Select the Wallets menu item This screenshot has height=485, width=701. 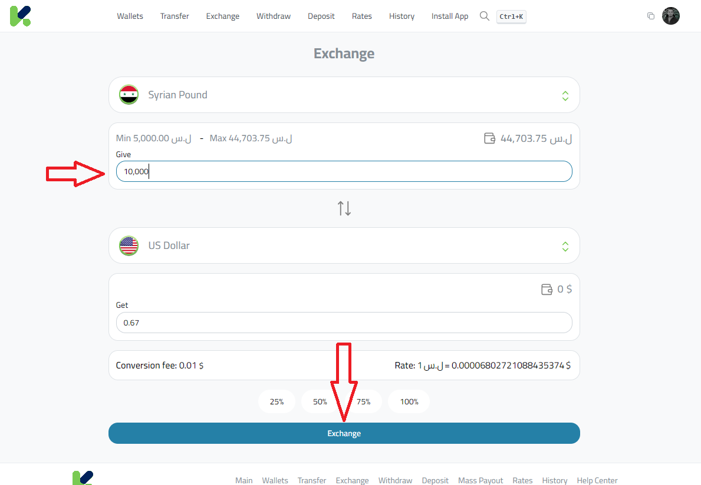(x=130, y=16)
